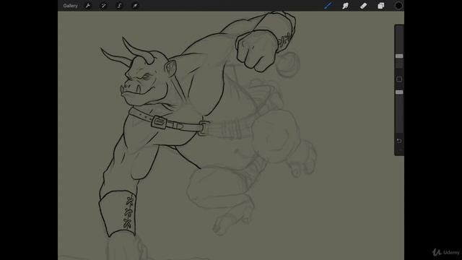Adjust the brush opacity slider

399,92
